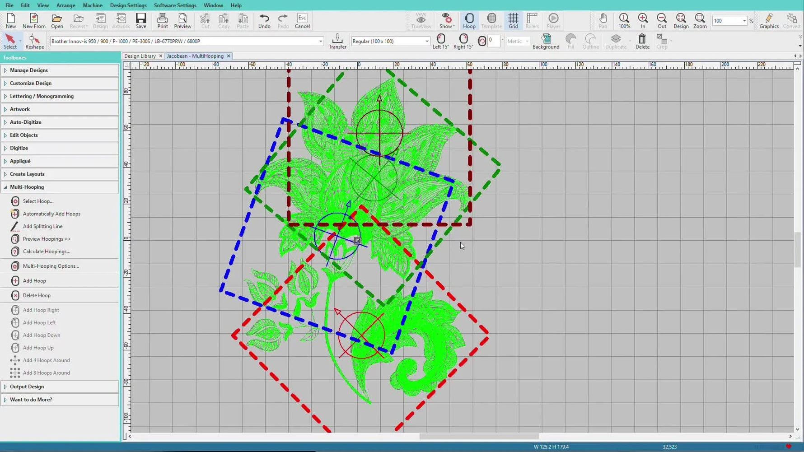Screen dimensions: 804x452
Task: Select the Delete icon in the toolbar
Action: click(642, 41)
